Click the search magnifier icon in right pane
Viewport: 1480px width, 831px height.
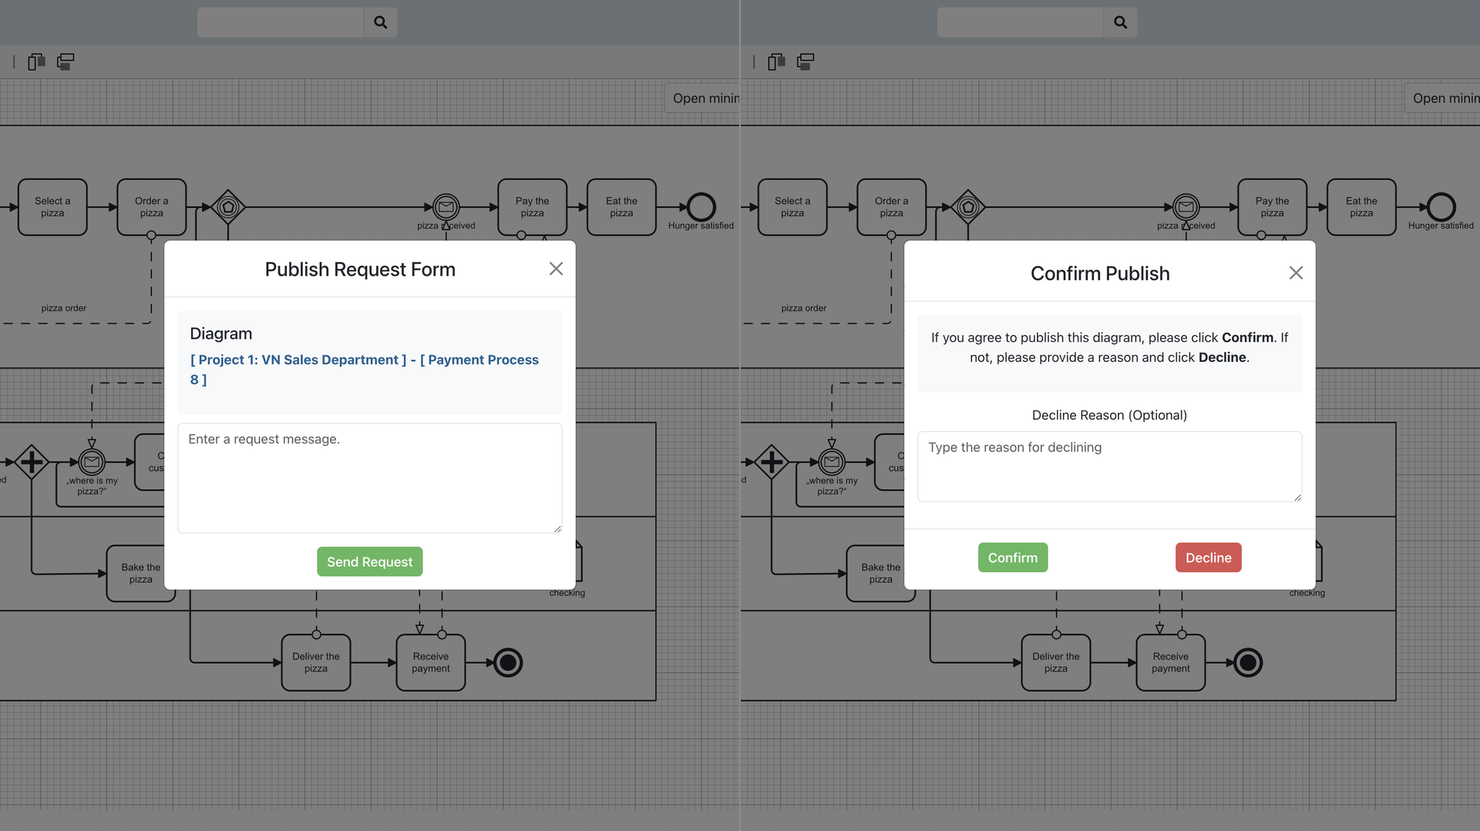[x=1121, y=22]
